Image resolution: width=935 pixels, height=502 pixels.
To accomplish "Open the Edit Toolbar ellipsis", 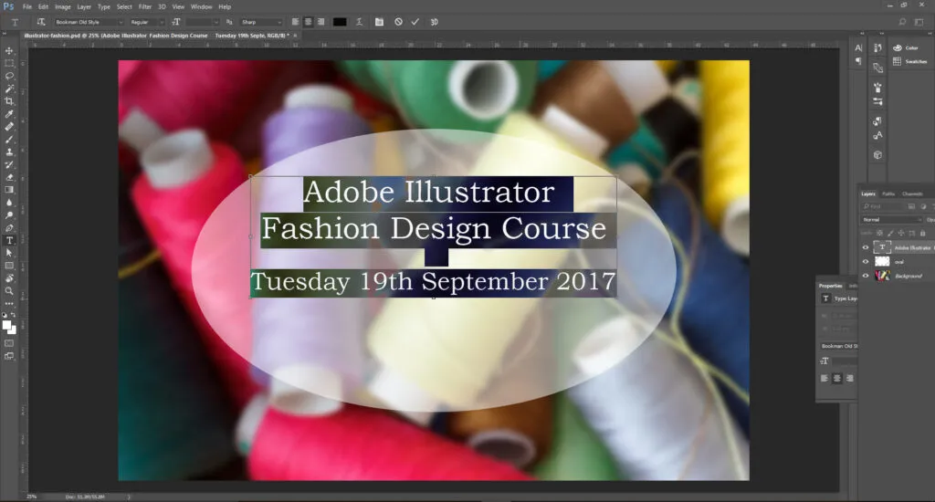I will [x=9, y=303].
